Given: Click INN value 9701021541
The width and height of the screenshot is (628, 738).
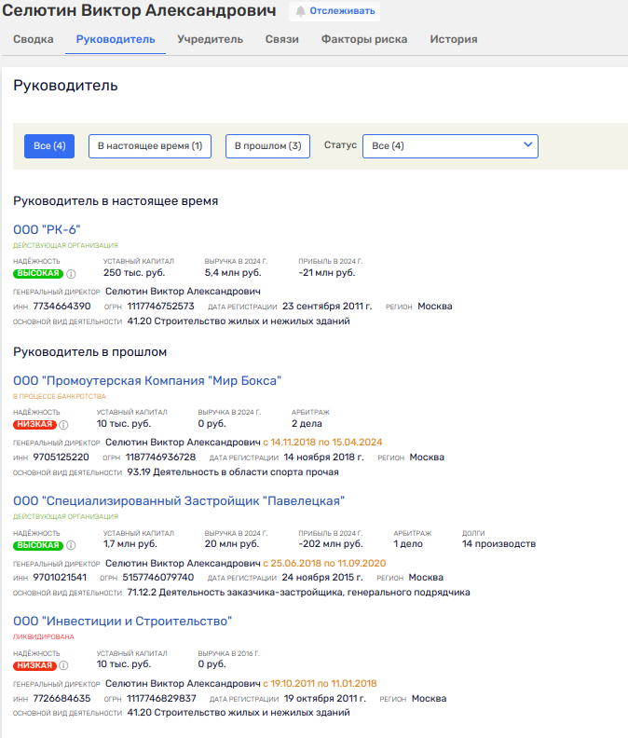Looking at the screenshot, I should coord(60,578).
